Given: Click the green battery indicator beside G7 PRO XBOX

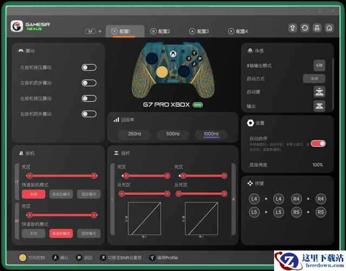Looking at the screenshot, I should coord(198,105).
